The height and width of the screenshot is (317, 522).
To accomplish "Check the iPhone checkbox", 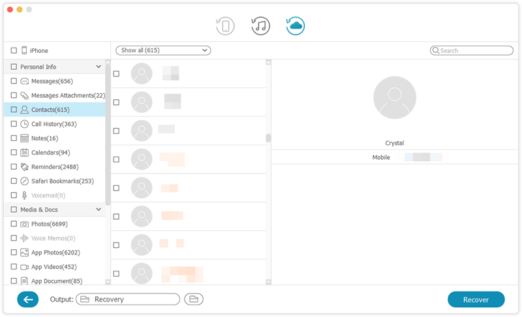I will (x=14, y=50).
